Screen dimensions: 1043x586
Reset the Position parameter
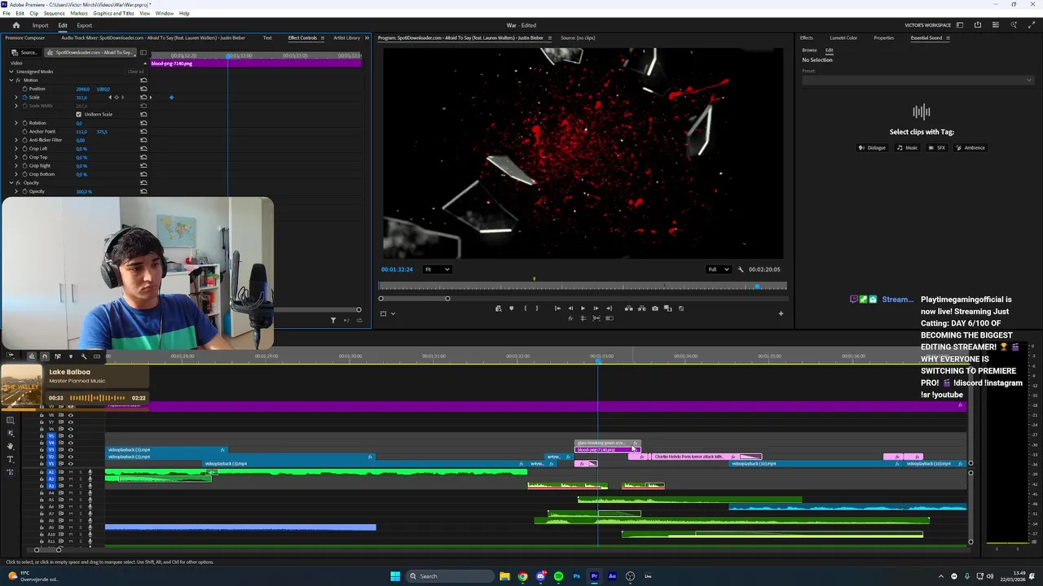(x=143, y=89)
